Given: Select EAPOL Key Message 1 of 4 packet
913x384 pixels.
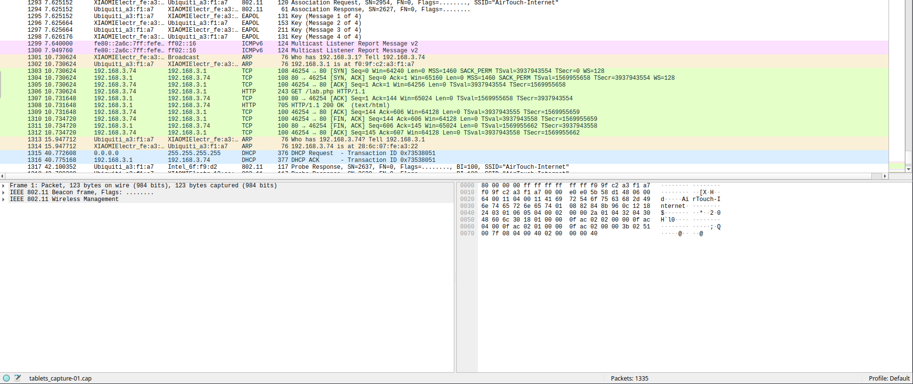Looking at the screenshot, I should coord(444,16).
